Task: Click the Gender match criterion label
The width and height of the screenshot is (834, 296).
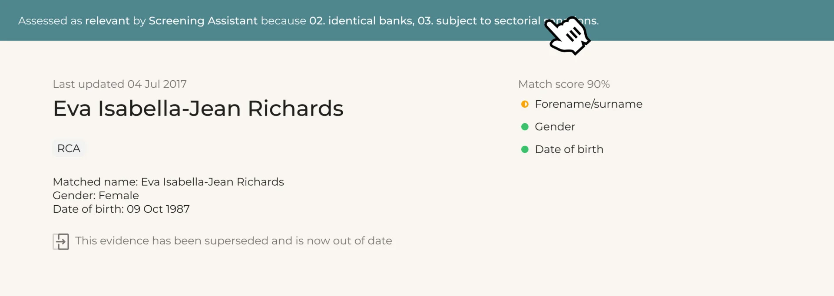Action: click(555, 127)
